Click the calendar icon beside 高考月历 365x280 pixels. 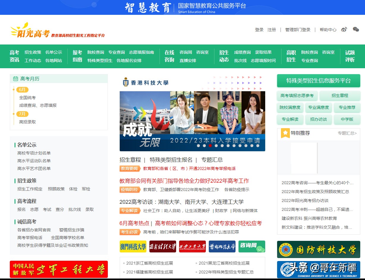coord(15,79)
